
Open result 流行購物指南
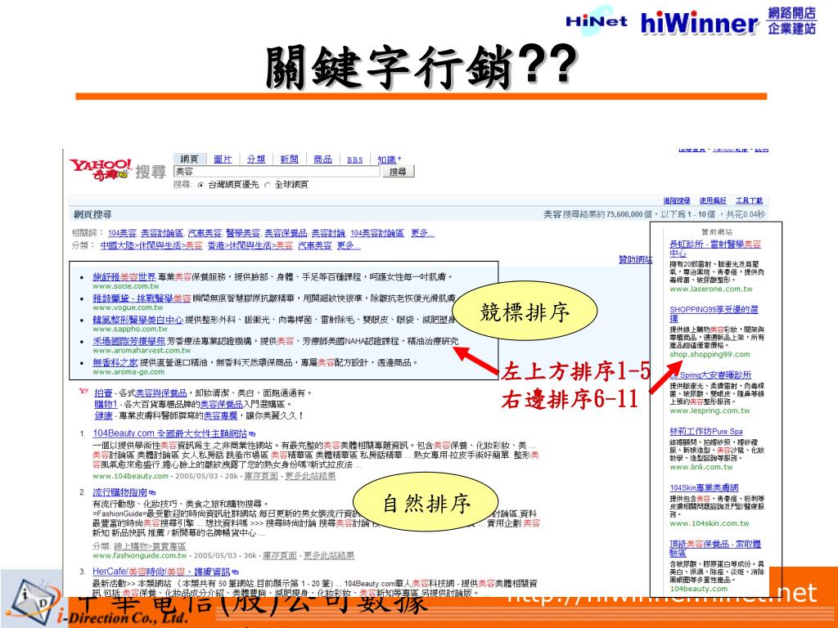(119, 492)
